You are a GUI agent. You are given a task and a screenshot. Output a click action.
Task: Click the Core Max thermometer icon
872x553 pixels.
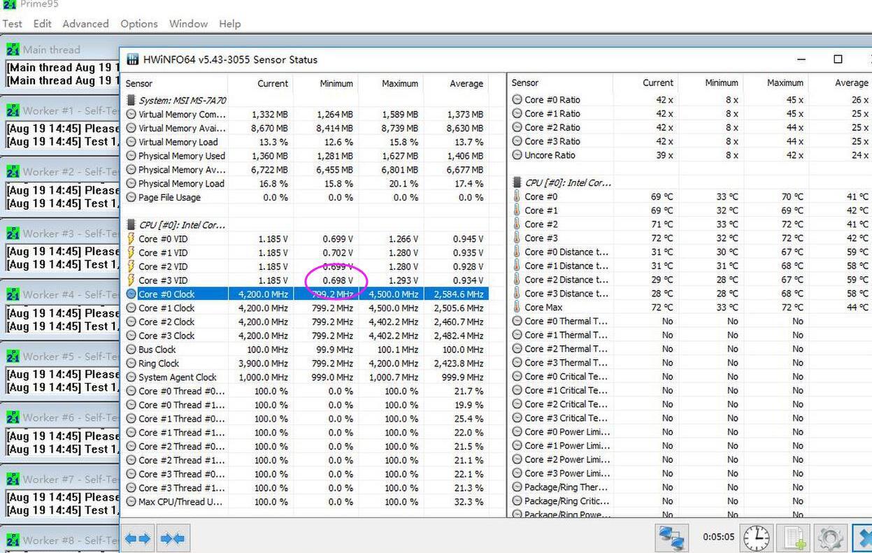point(517,308)
